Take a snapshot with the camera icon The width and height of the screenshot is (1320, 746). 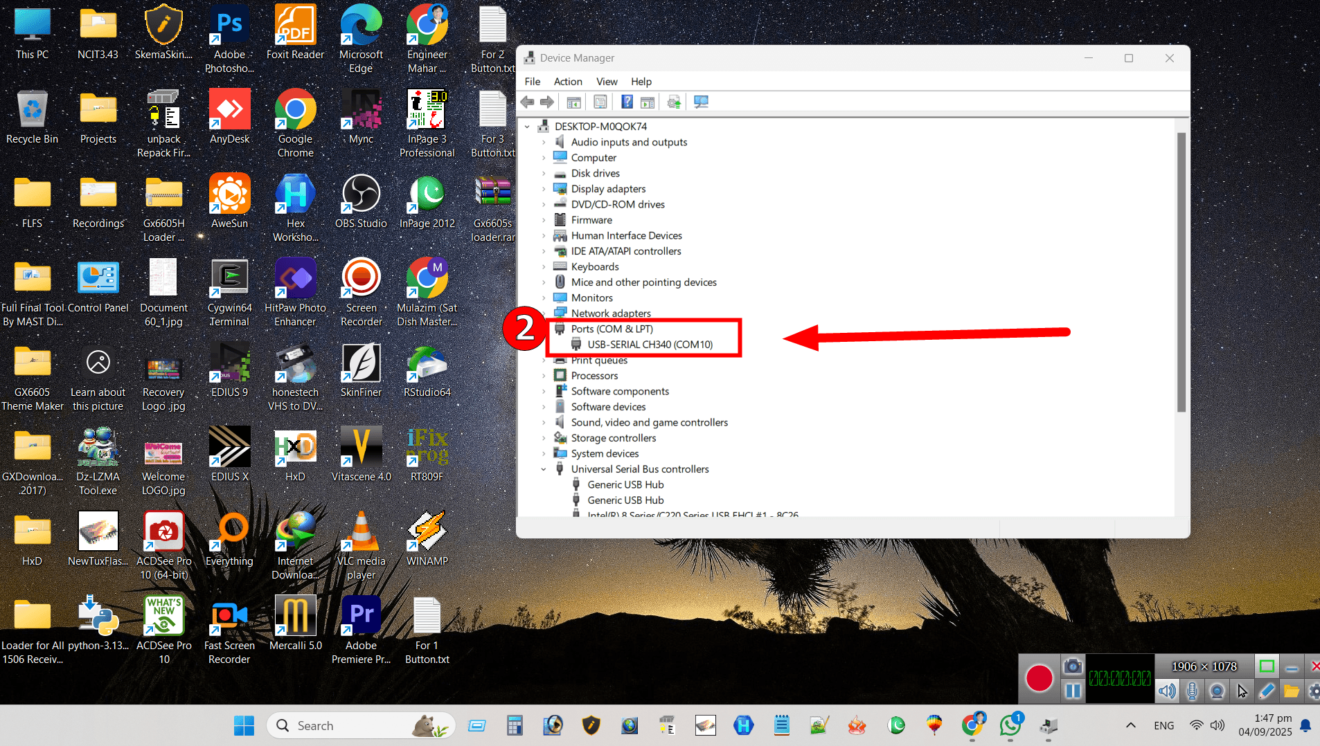[x=1073, y=666]
